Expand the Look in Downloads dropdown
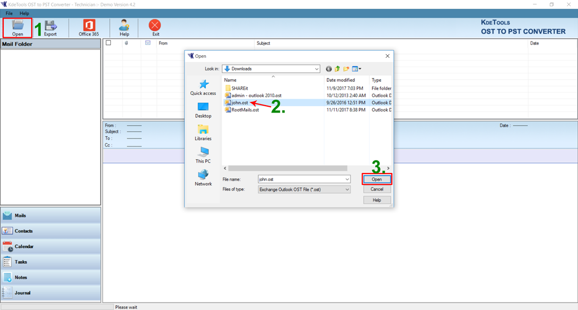This screenshot has height=310, width=578. 317,69
